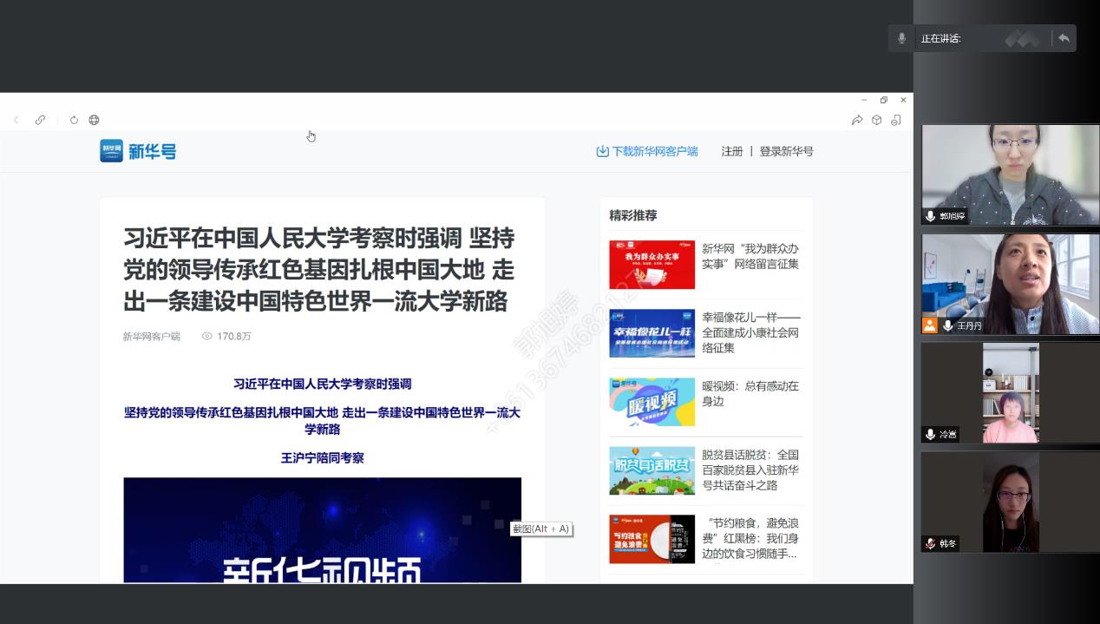Click the rightmost toolbar icon beside the cube

(x=896, y=120)
